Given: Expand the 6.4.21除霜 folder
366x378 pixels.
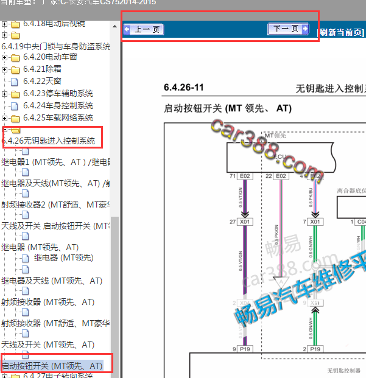Looking at the screenshot, I should point(4,69).
